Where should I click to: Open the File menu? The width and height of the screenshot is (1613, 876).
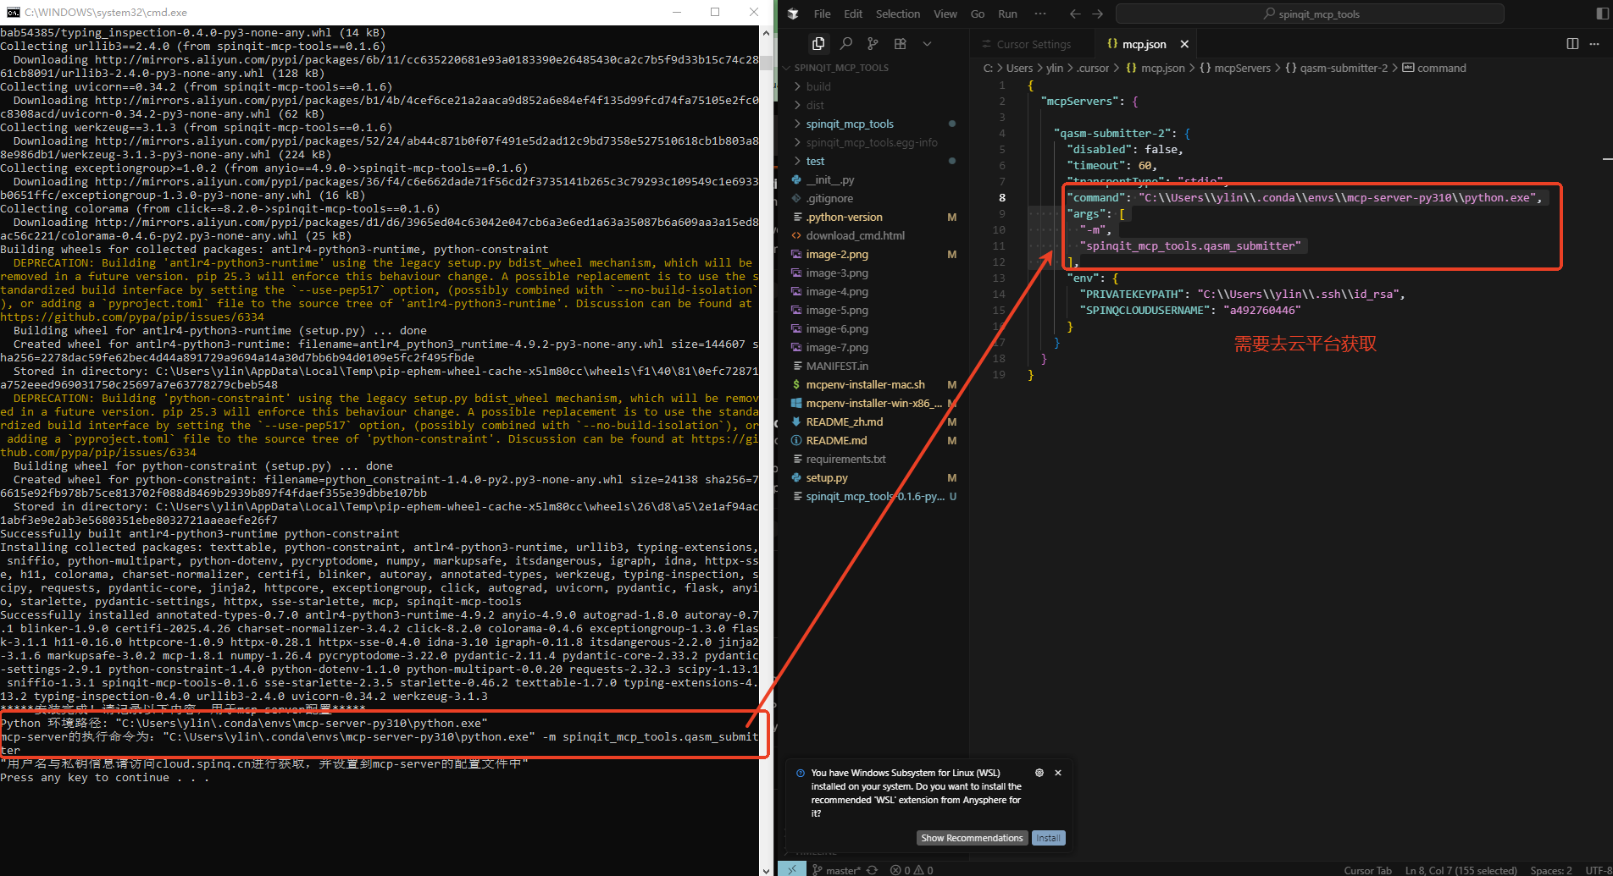point(822,14)
